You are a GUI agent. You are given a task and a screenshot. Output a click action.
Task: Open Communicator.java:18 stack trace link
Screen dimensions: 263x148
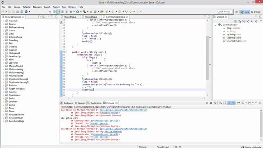[x=106, y=134]
